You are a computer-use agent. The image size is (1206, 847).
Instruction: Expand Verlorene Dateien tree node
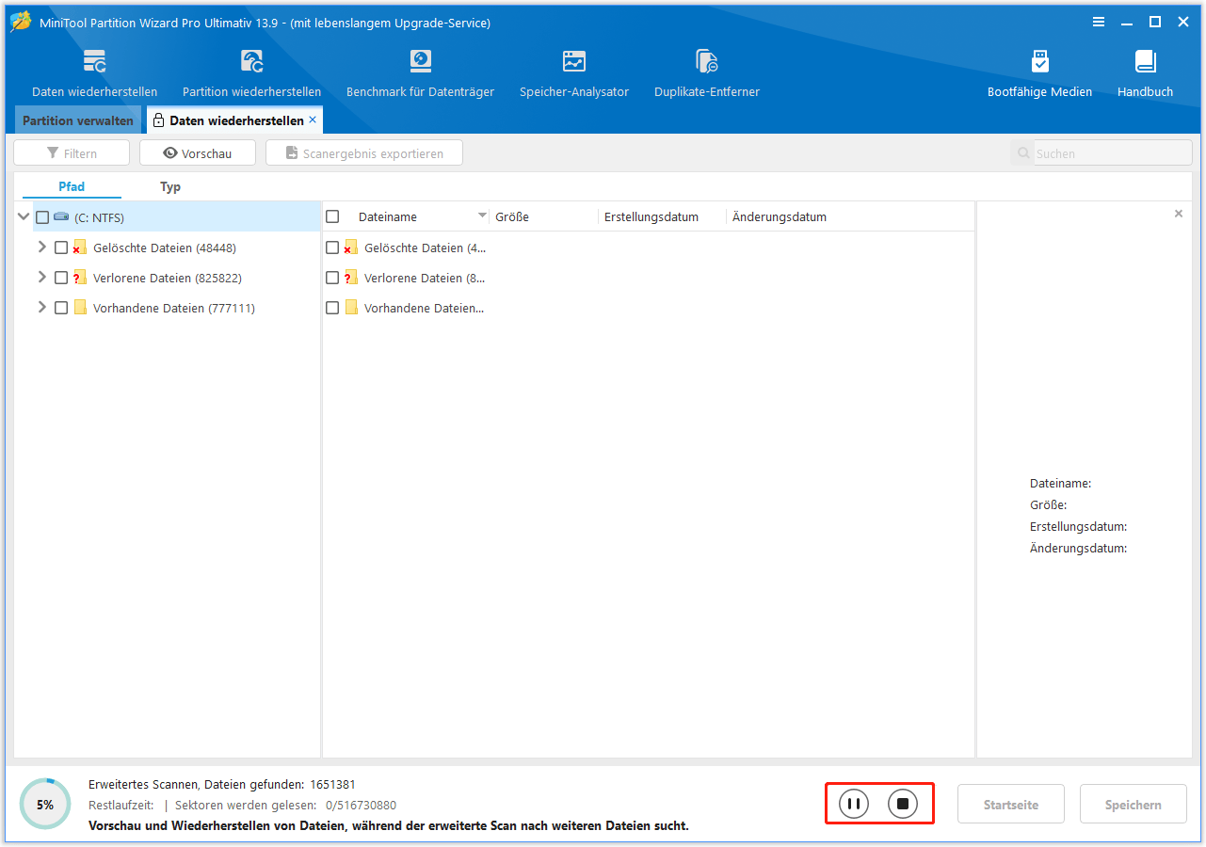tap(41, 277)
